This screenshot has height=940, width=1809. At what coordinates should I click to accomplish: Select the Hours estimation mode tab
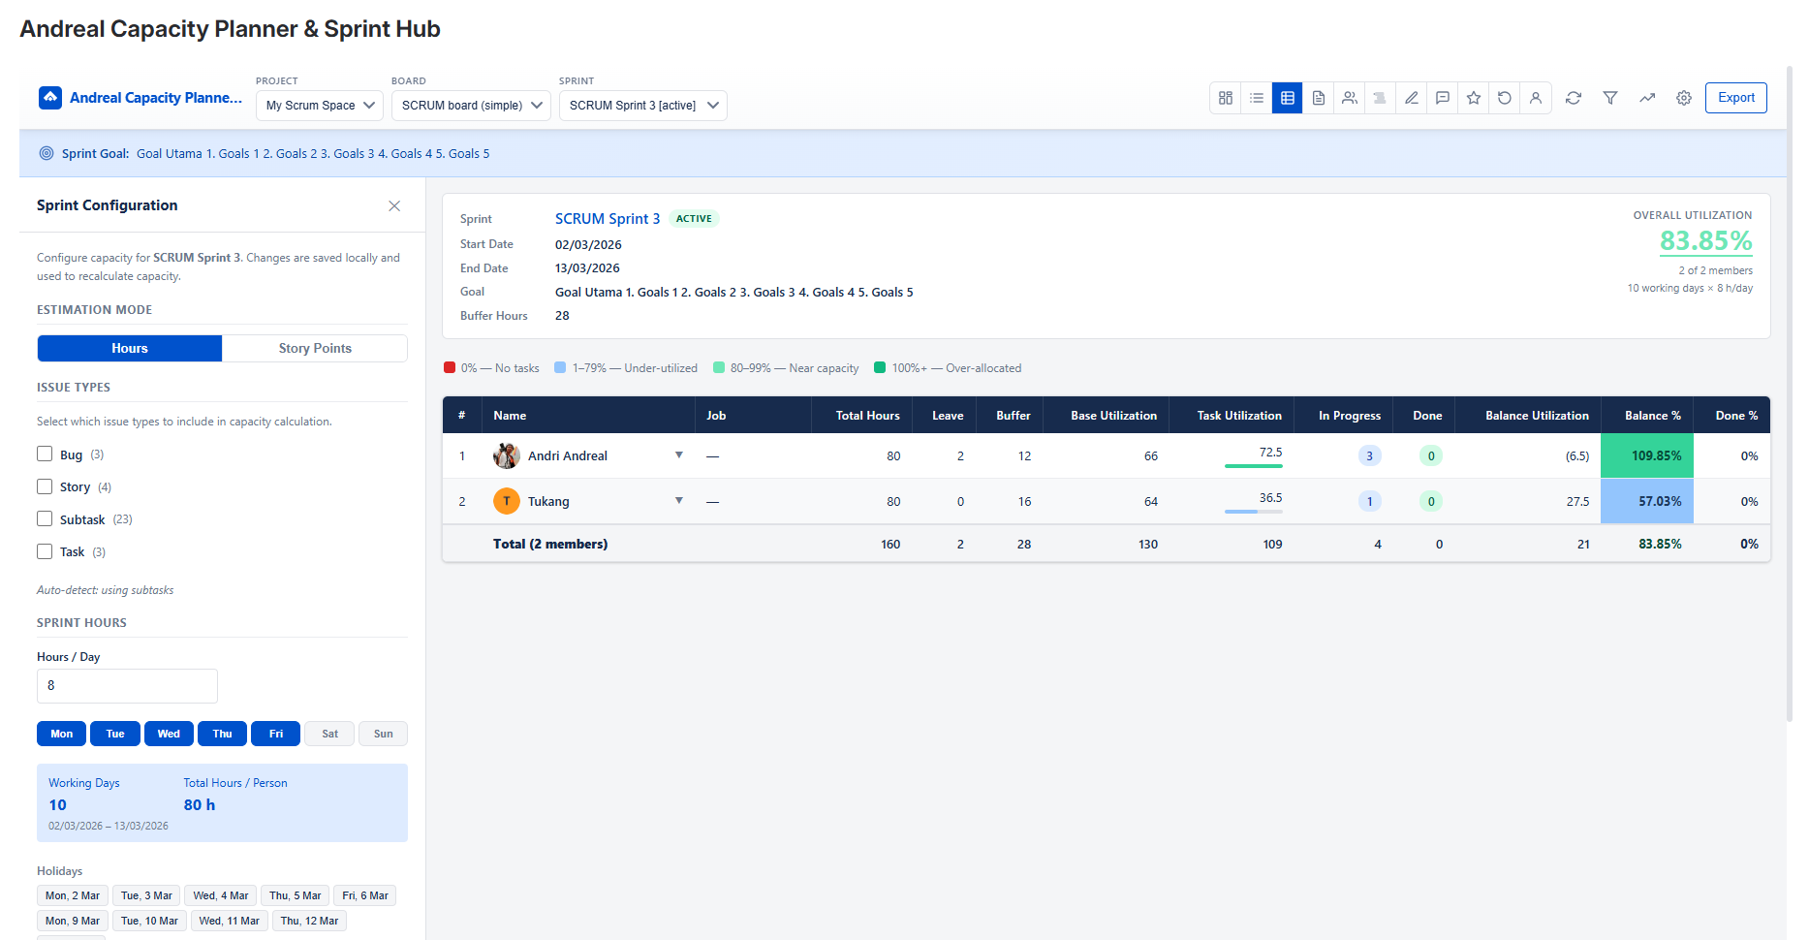(x=130, y=349)
